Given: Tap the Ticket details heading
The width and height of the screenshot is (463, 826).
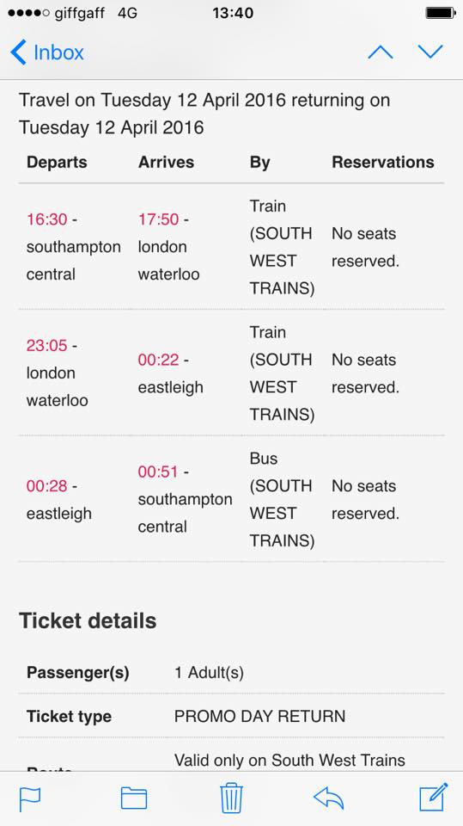Looking at the screenshot, I should 88,620.
